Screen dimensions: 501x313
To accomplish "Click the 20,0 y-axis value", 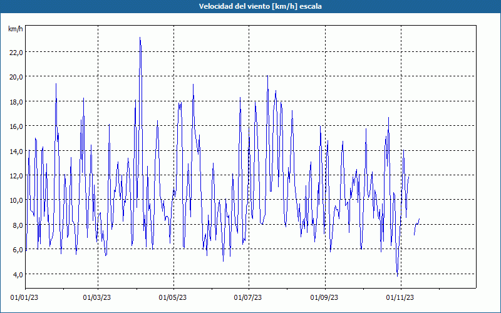I will pyautogui.click(x=16, y=77).
